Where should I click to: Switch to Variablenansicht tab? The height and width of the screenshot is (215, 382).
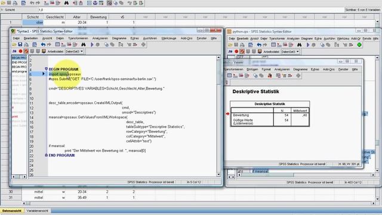tap(37, 211)
